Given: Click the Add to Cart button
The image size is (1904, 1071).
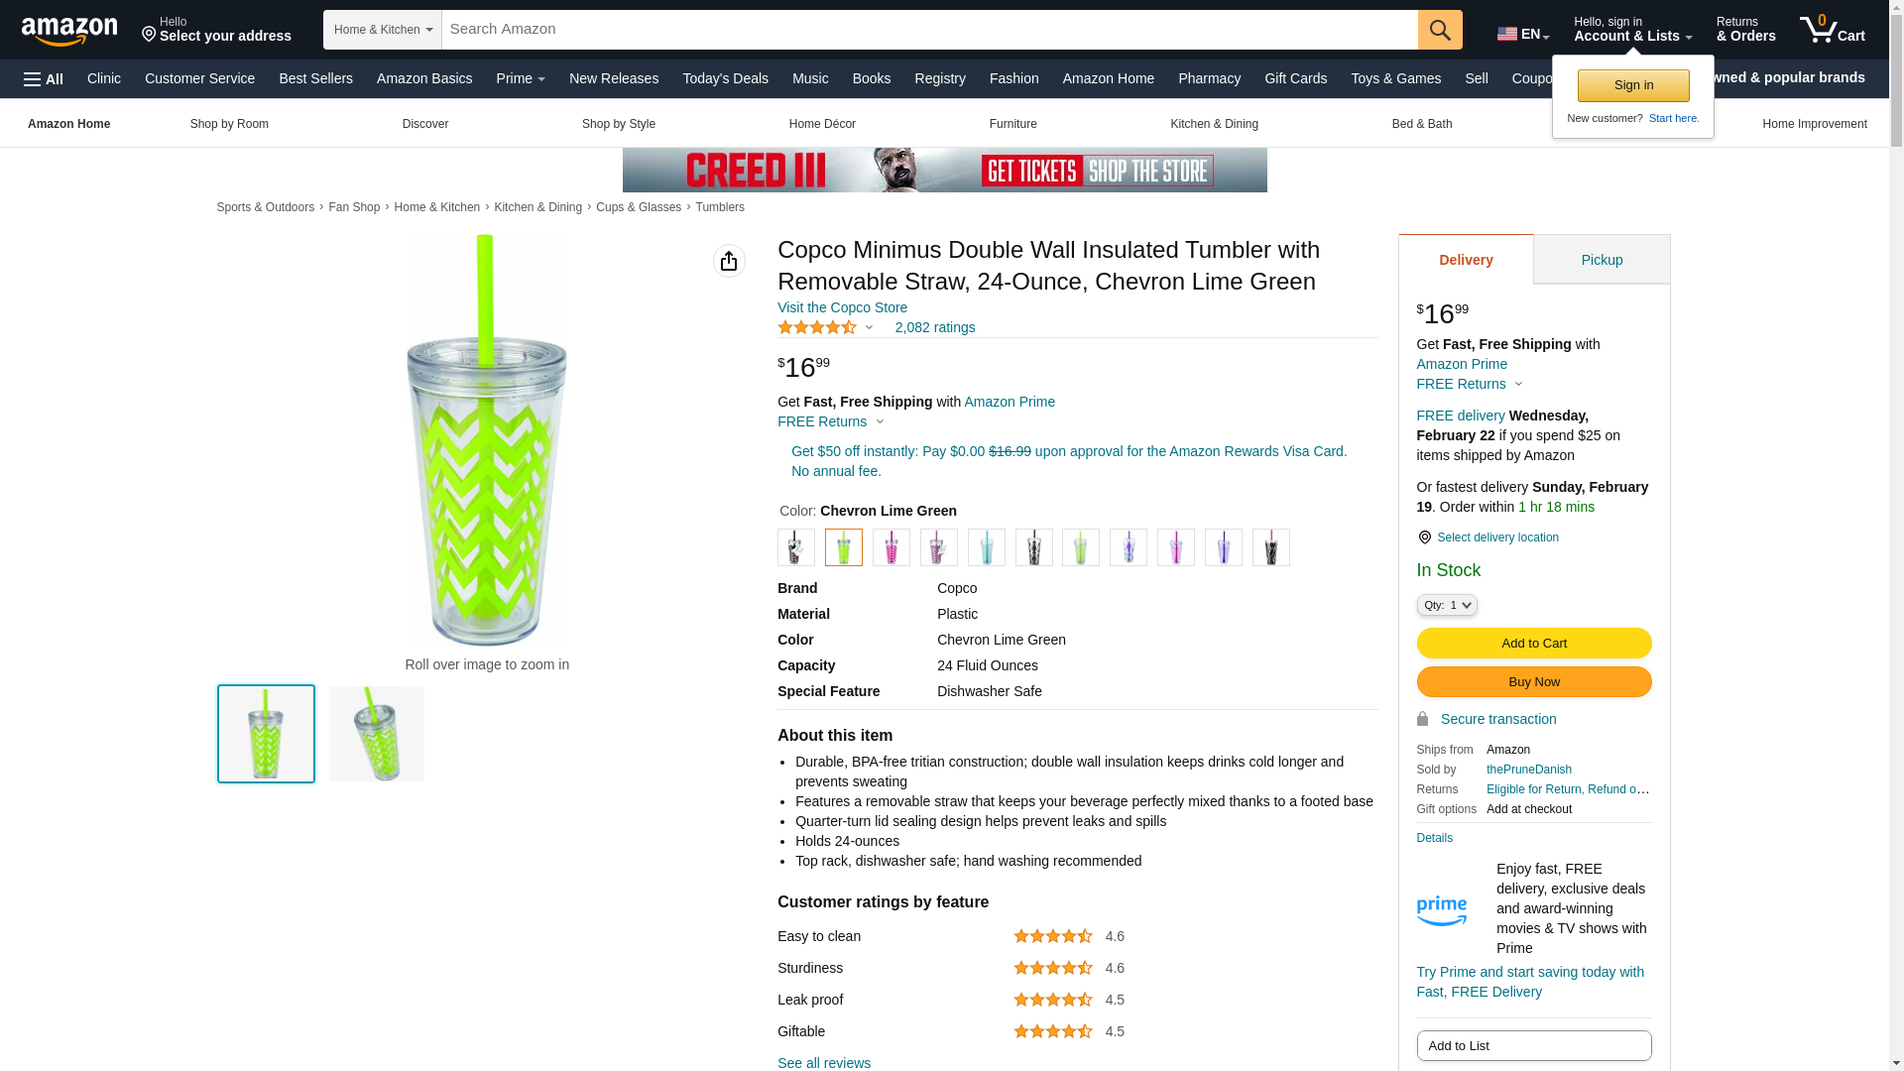Looking at the screenshot, I should tap(1533, 643).
